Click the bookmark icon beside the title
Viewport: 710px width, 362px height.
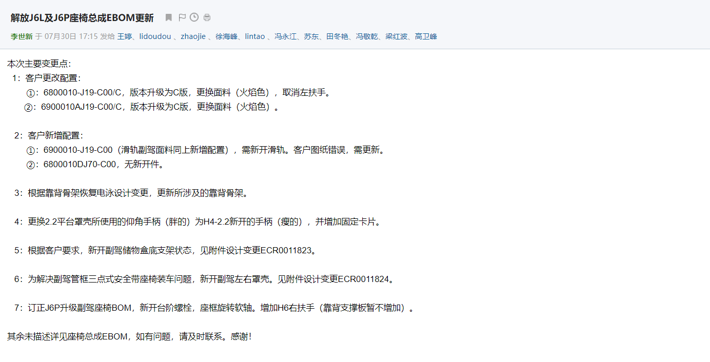pyautogui.click(x=168, y=18)
